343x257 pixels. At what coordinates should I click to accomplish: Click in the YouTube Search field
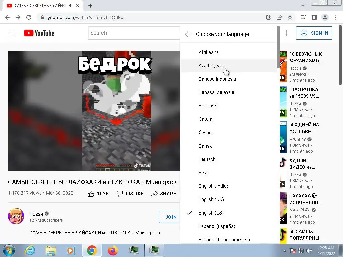pos(134,33)
